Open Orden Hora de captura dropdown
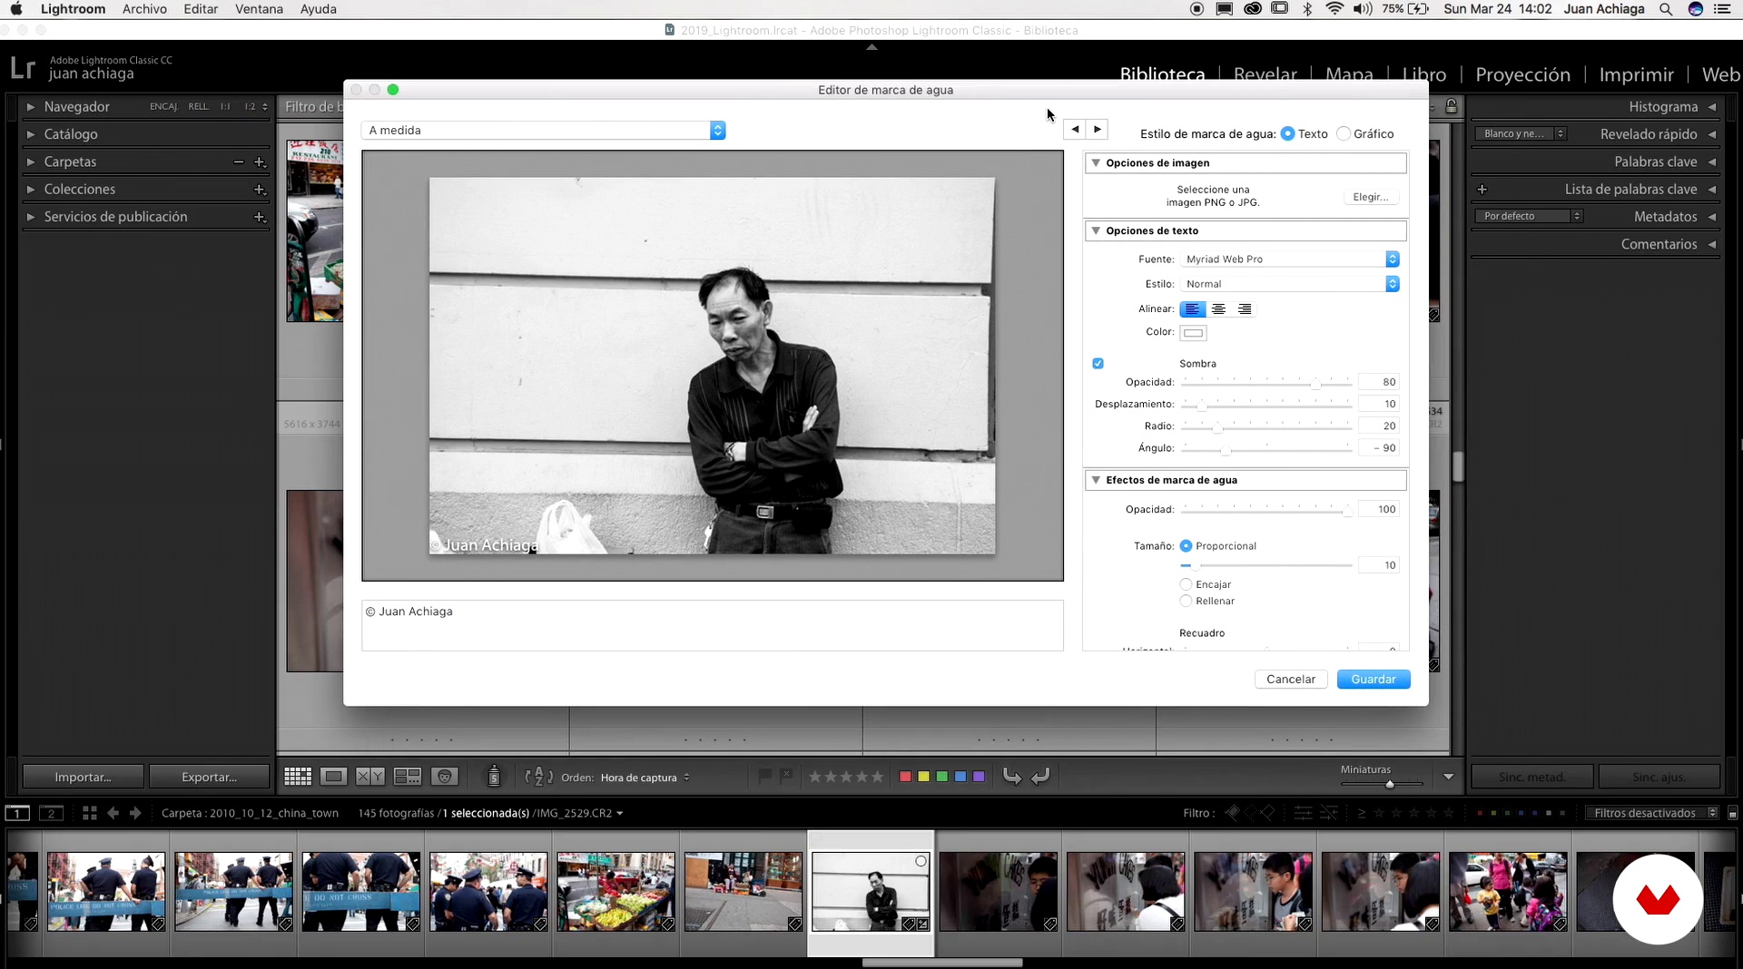 point(645,778)
